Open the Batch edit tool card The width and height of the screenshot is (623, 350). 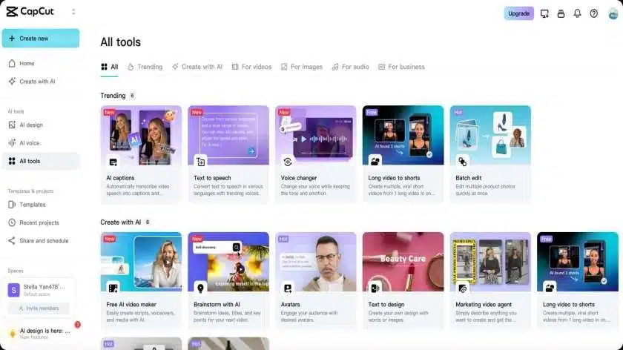490,154
